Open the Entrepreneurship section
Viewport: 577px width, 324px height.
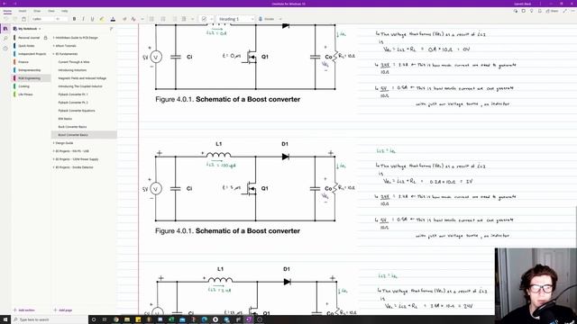point(30,70)
